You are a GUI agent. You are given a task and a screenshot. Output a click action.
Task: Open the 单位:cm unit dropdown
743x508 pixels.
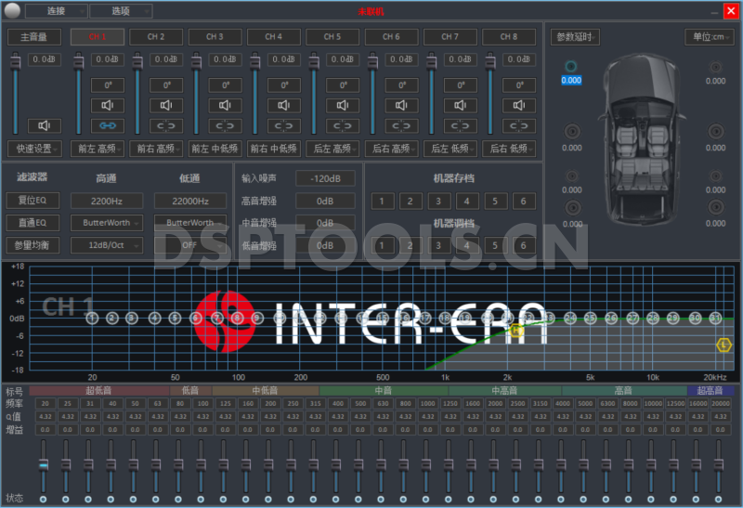pos(710,37)
